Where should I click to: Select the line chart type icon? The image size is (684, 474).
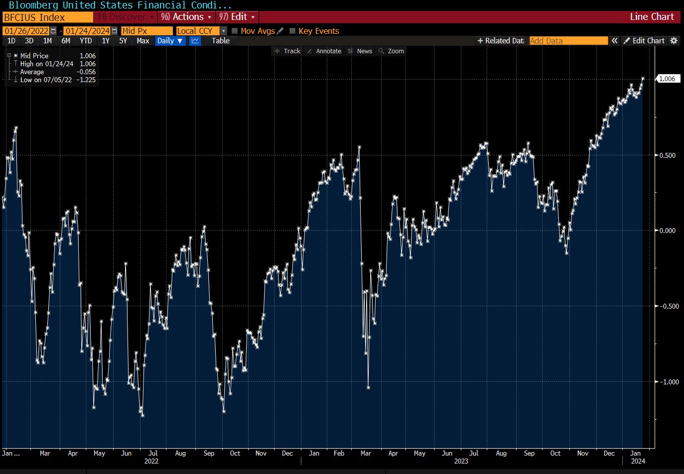[195, 41]
